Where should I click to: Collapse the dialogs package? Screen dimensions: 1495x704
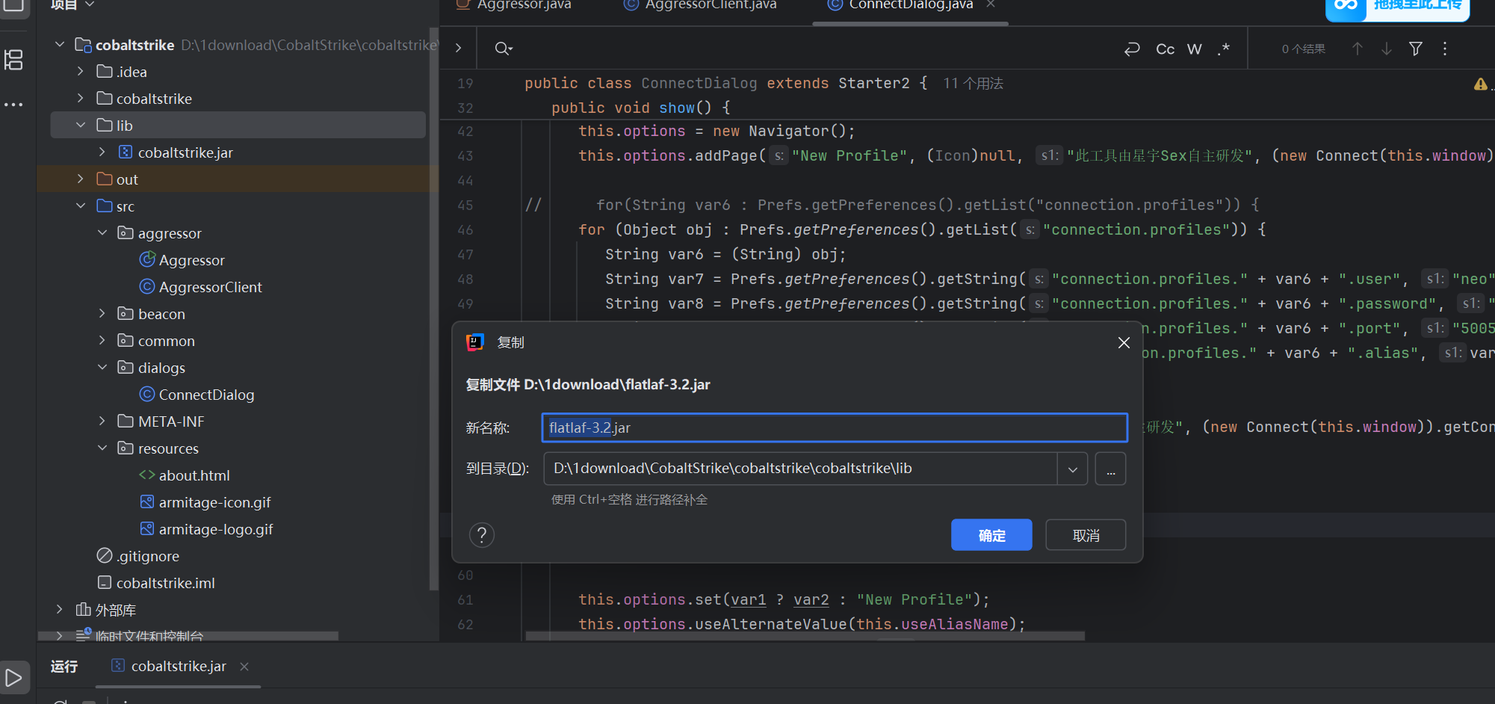[x=102, y=368]
